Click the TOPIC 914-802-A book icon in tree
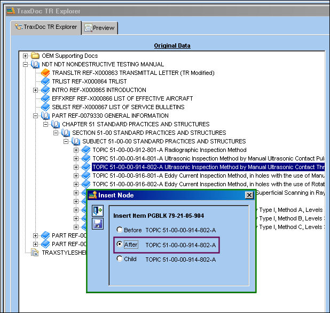Viewport: 330px width, 313px height. pos(86,167)
